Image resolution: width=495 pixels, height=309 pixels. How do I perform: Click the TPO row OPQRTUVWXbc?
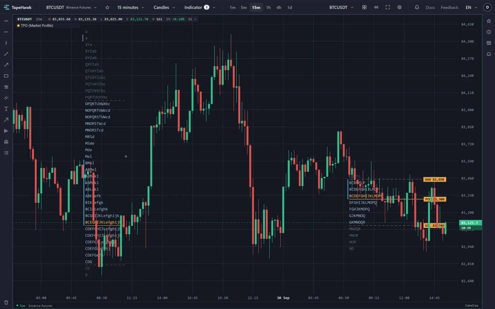click(x=98, y=104)
